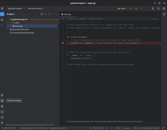Click the jetbrains.com help URL in code
Viewport: 167px width, 130px height.
click(112, 64)
